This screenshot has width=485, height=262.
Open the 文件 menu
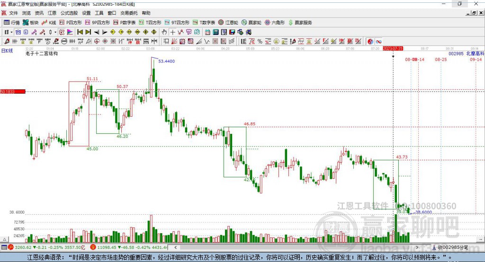click(13, 13)
